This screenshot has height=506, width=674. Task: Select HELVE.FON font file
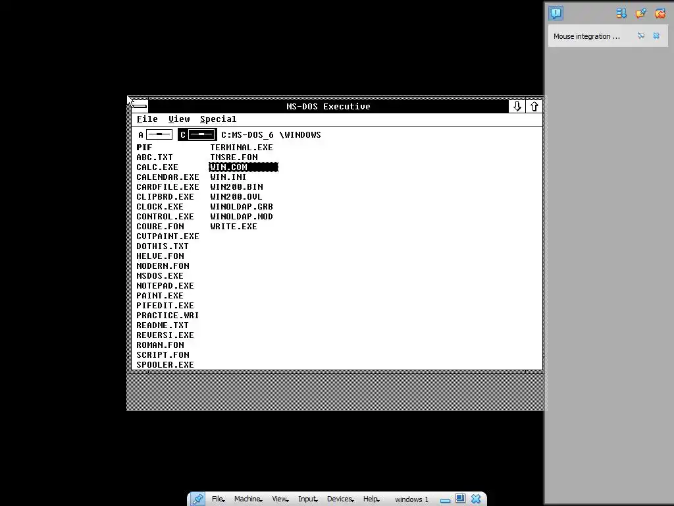pos(161,256)
